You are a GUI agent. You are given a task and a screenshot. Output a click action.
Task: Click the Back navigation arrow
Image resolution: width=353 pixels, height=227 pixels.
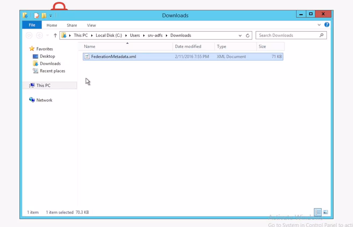[x=29, y=35]
